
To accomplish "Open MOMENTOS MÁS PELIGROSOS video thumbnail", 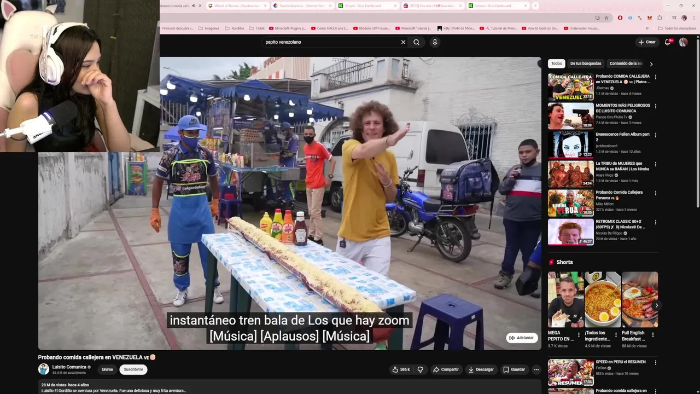I will tap(571, 115).
